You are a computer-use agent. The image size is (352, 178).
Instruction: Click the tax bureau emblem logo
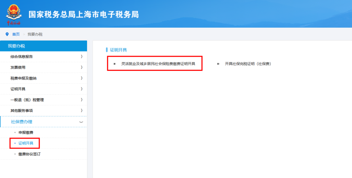point(13,14)
